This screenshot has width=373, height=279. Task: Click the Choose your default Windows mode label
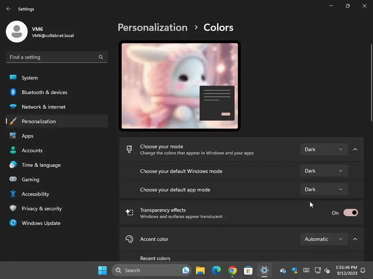click(181, 171)
